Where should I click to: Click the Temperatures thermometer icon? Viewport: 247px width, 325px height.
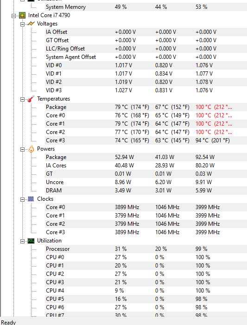pyautogui.click(x=31, y=99)
